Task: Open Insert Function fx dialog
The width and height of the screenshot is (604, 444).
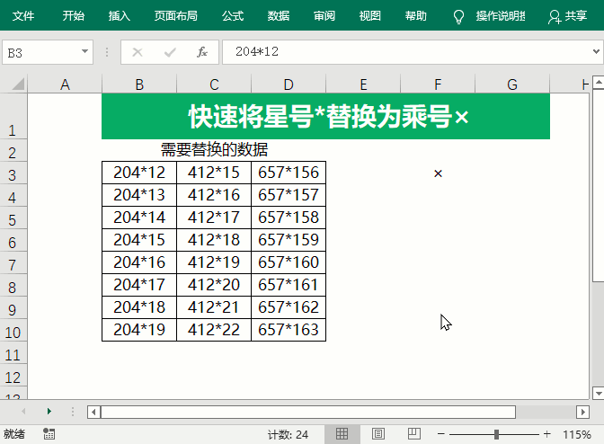Action: tap(202, 52)
